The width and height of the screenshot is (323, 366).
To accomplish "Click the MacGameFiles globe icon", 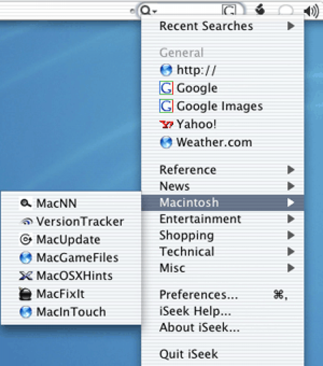I will click(26, 257).
